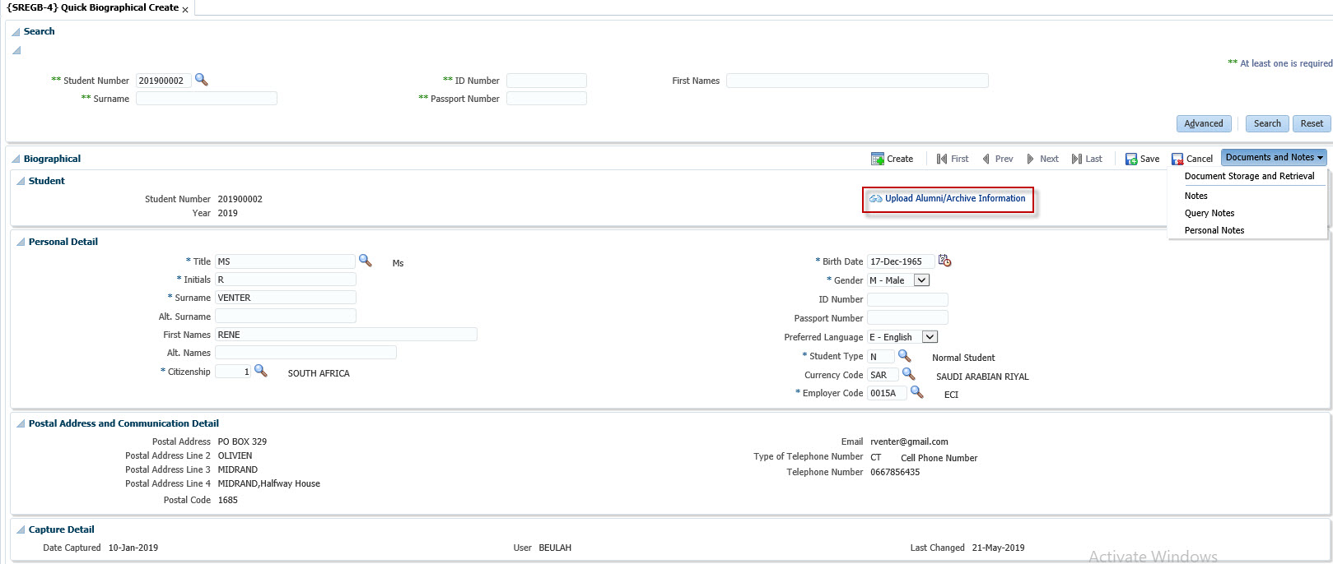Click the Student Number search magnifier icon
Screen dimensions: 1333x564
pos(201,80)
